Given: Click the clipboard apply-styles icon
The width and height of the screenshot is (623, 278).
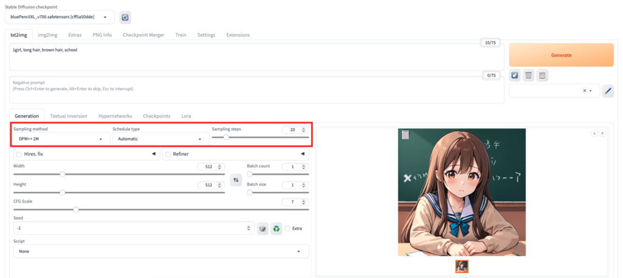Looking at the screenshot, I should coord(543,75).
